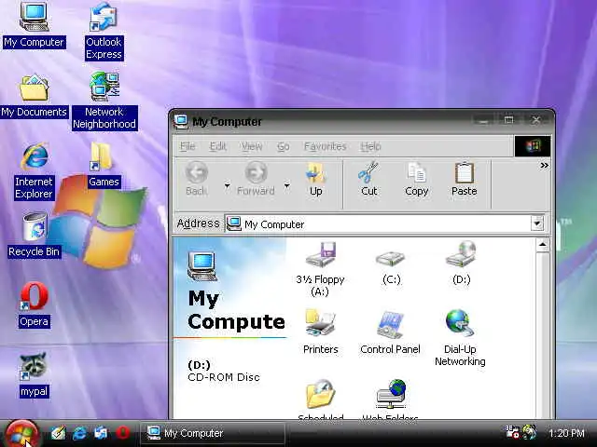Viewport: 597px width, 447px height.
Task: Open the Control Panel icon
Action: [390, 332]
